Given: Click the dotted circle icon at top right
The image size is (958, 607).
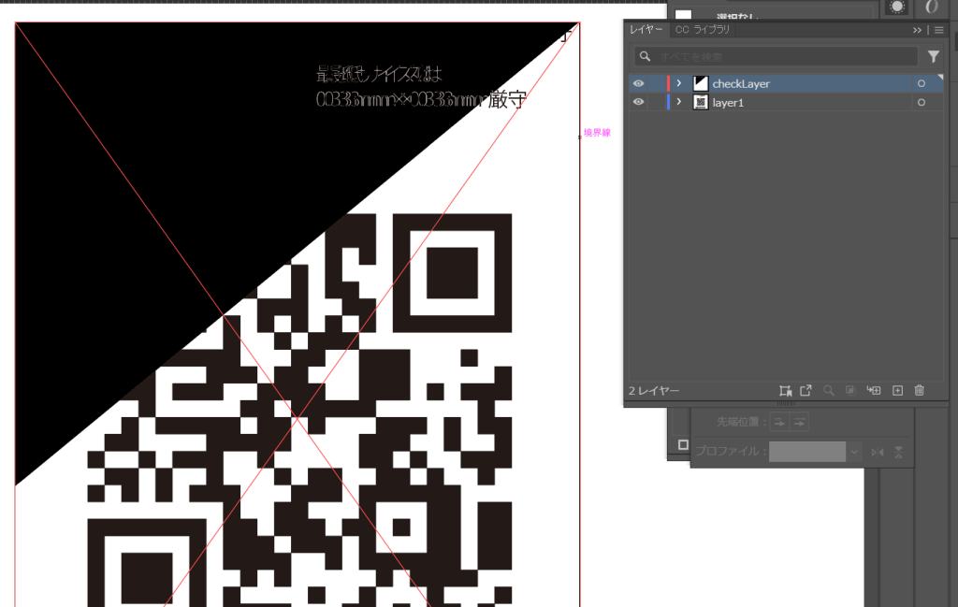Looking at the screenshot, I should click(x=897, y=7).
